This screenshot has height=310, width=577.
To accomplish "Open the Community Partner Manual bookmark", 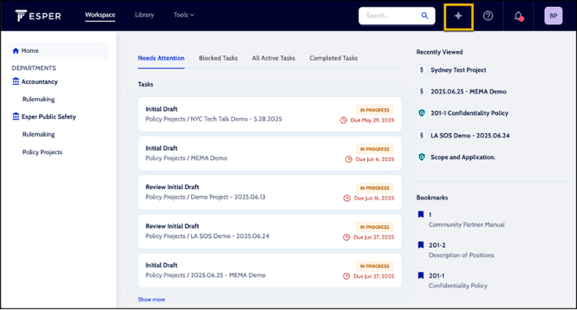I will [x=466, y=225].
